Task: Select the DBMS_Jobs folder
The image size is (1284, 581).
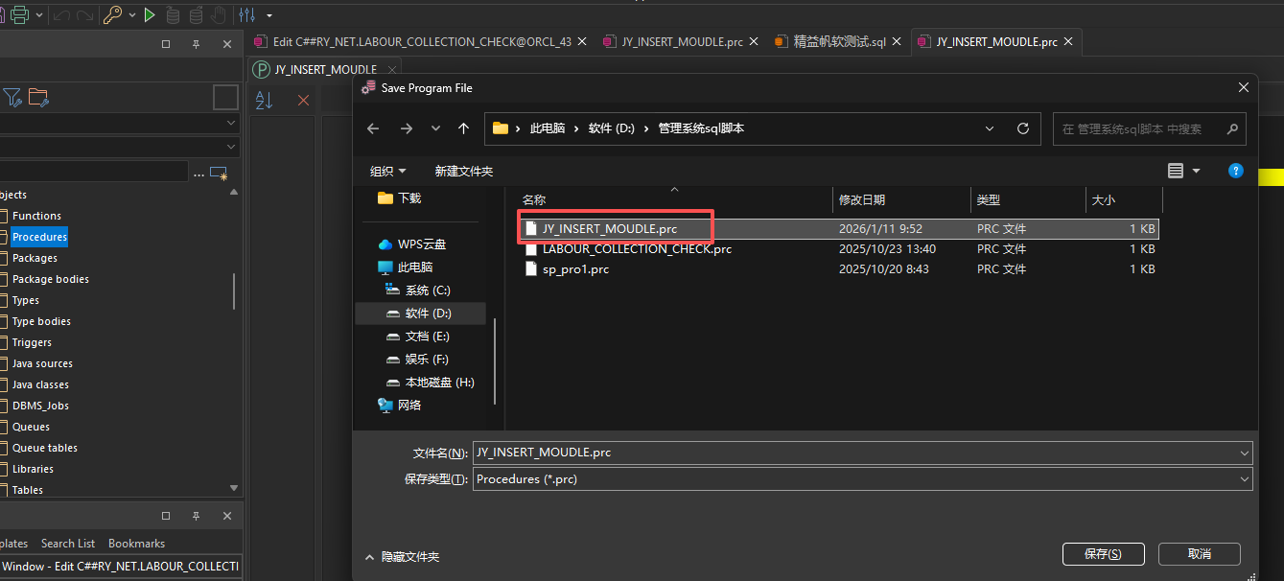Action: [40, 406]
